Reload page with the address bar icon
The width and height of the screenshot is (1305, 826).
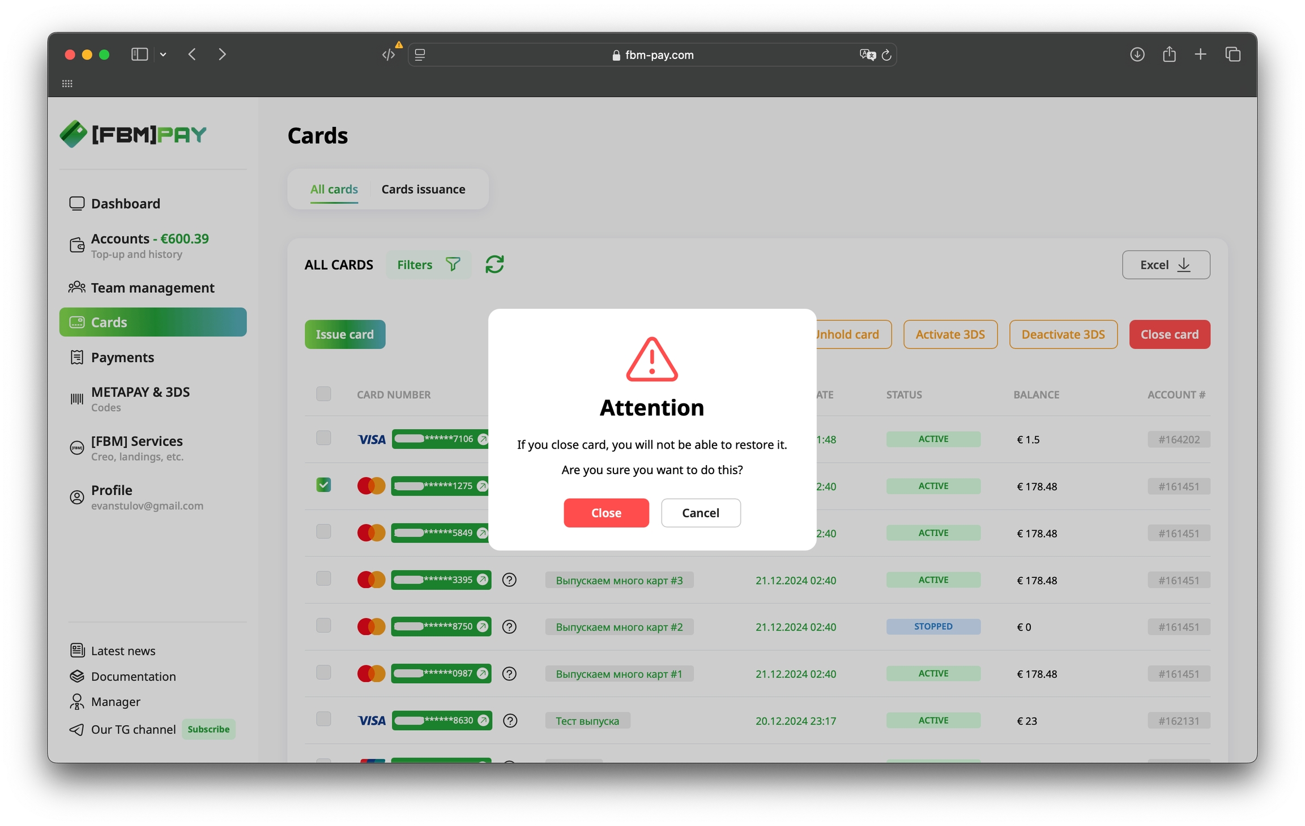[886, 55]
